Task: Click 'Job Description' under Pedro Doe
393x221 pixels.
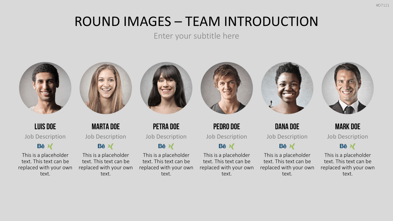Action: point(227,137)
